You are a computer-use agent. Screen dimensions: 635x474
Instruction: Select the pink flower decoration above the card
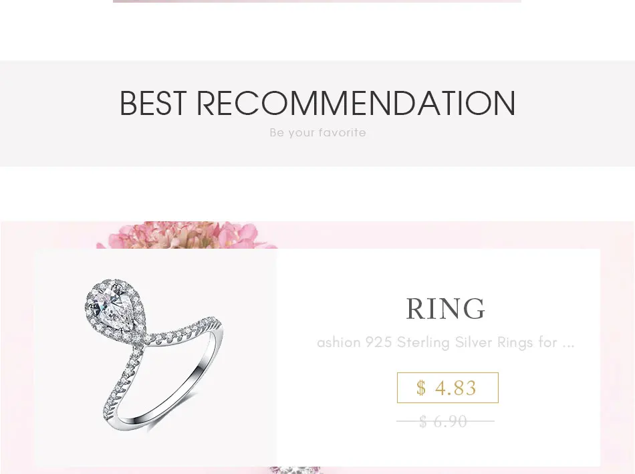187,235
